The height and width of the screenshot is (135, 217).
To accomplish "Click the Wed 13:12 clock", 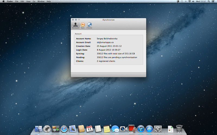I will pyautogui.click(x=201, y=1).
